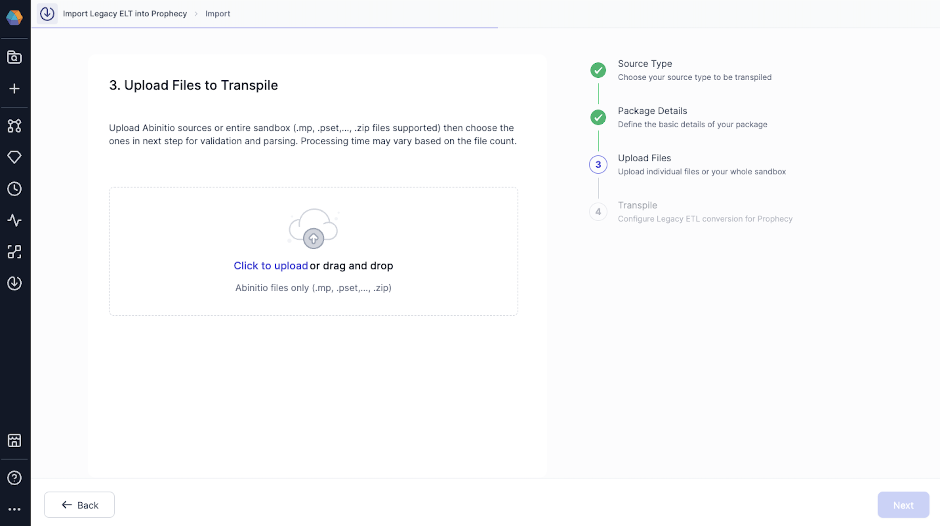Viewport: 940px width, 526px height.
Task: Open the activity pulse monitoring icon
Action: [14, 220]
